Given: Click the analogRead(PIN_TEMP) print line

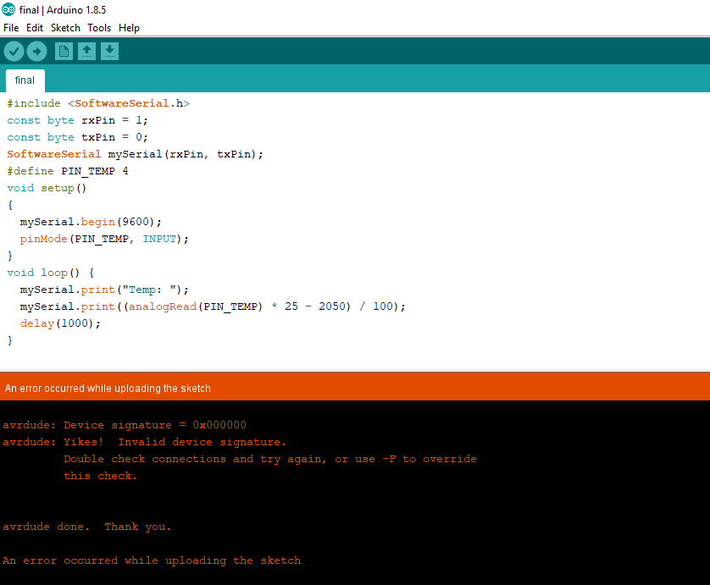Looking at the screenshot, I should pyautogui.click(x=213, y=306).
